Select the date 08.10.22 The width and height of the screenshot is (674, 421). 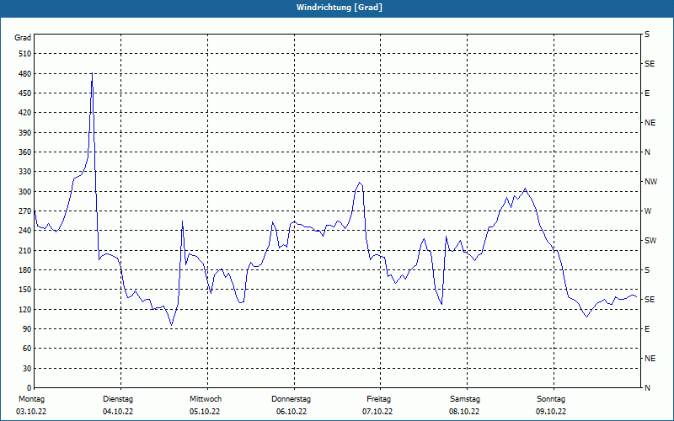[x=464, y=412]
